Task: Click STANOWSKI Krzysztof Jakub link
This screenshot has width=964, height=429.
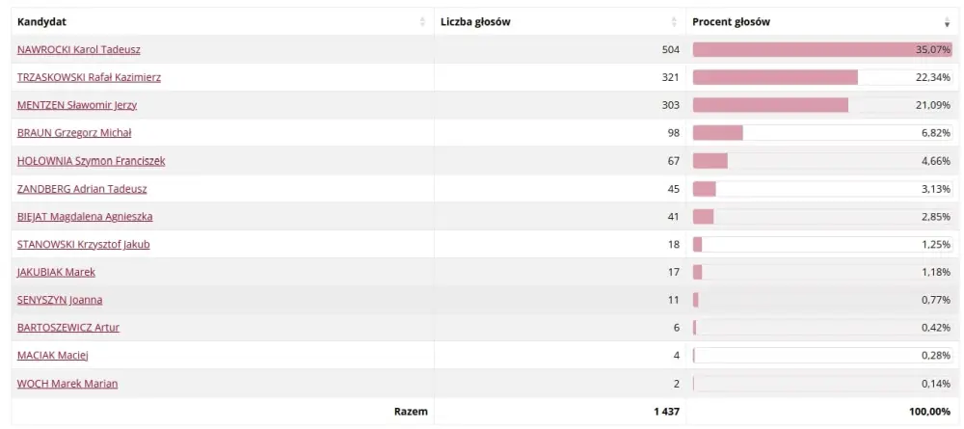Action: point(84,244)
